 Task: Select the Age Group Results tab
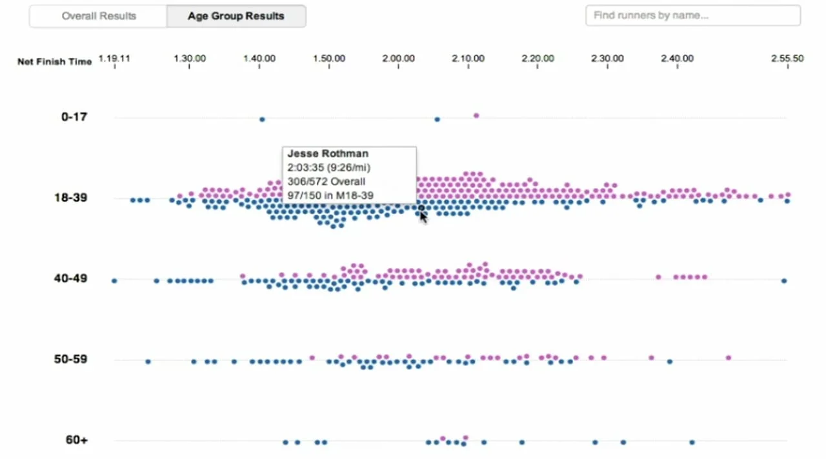[236, 16]
